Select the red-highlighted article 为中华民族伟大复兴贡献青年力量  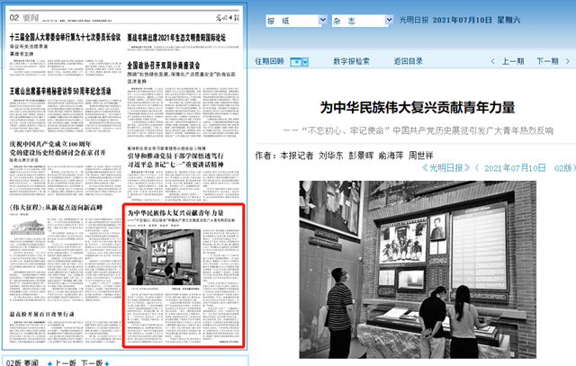[x=183, y=213]
